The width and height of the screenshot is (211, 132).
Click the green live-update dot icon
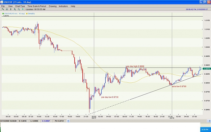[x=23, y=9]
